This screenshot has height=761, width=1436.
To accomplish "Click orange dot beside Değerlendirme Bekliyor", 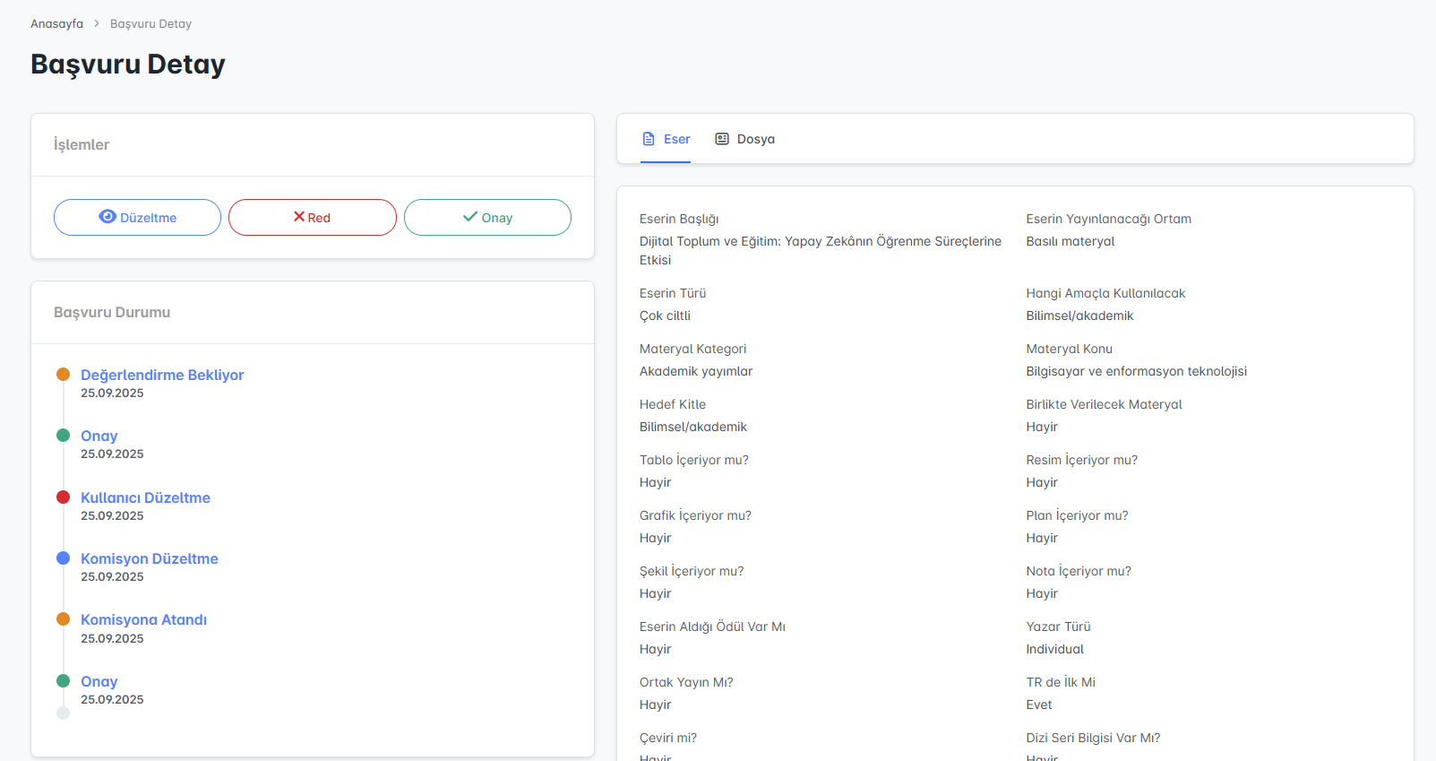I will tap(63, 375).
